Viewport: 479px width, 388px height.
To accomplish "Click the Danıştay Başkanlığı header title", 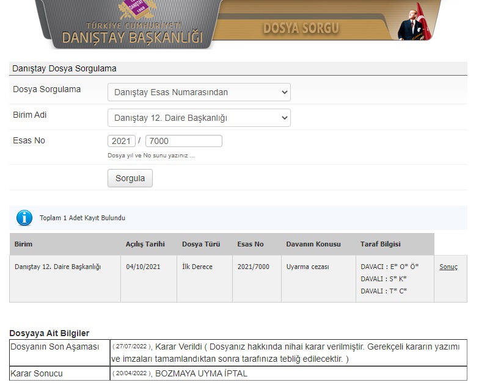I will [x=131, y=38].
